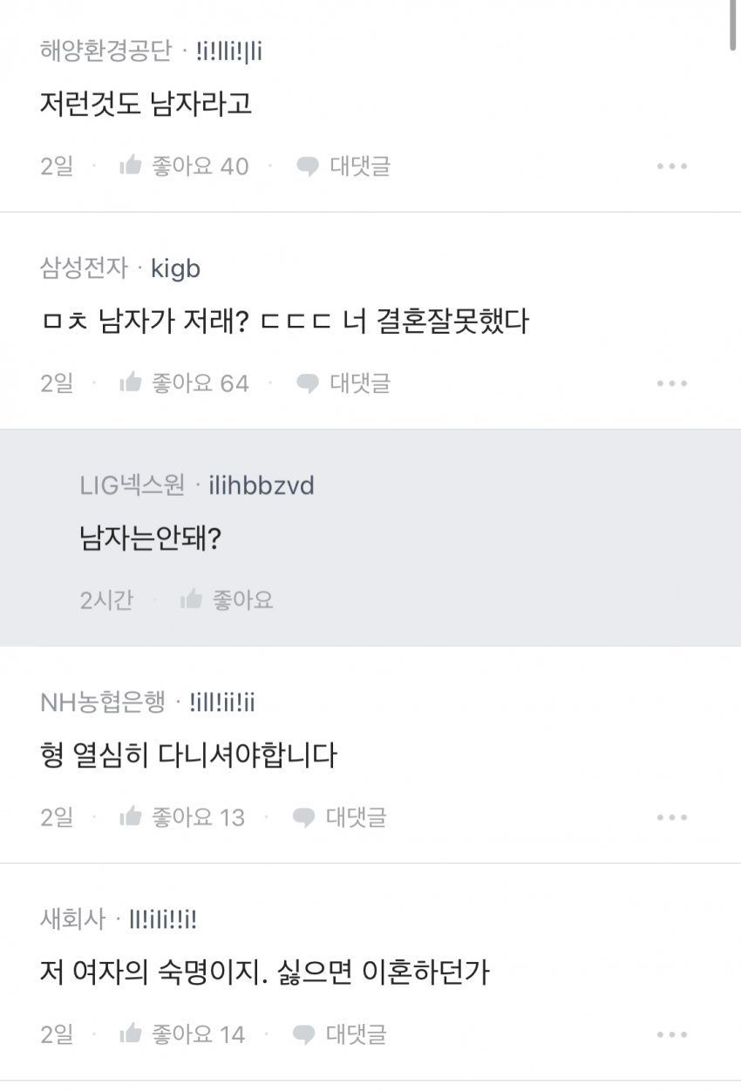741x1091 pixels.
Task: Like the 새회사 comment with thumbs-up icon
Action: (131, 1034)
